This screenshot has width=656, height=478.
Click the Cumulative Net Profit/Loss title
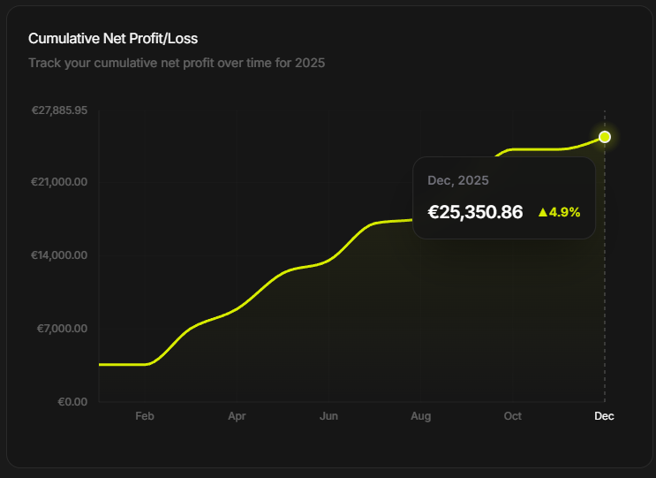click(113, 39)
